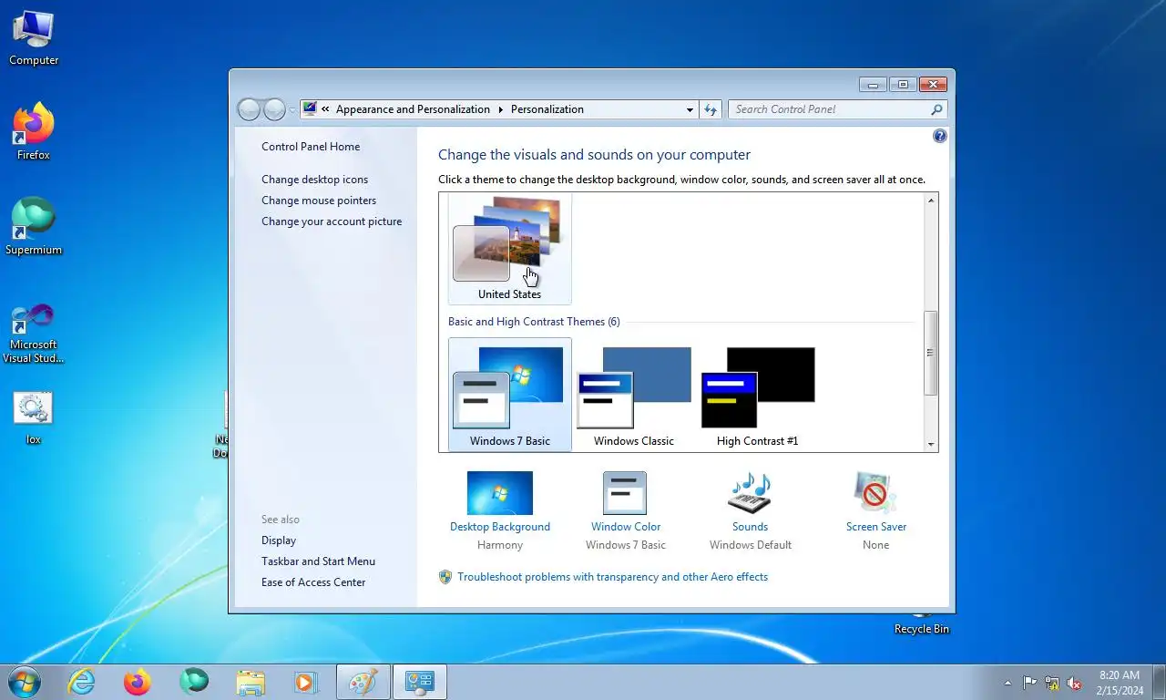Open the Windows Start menu orb

[24, 682]
